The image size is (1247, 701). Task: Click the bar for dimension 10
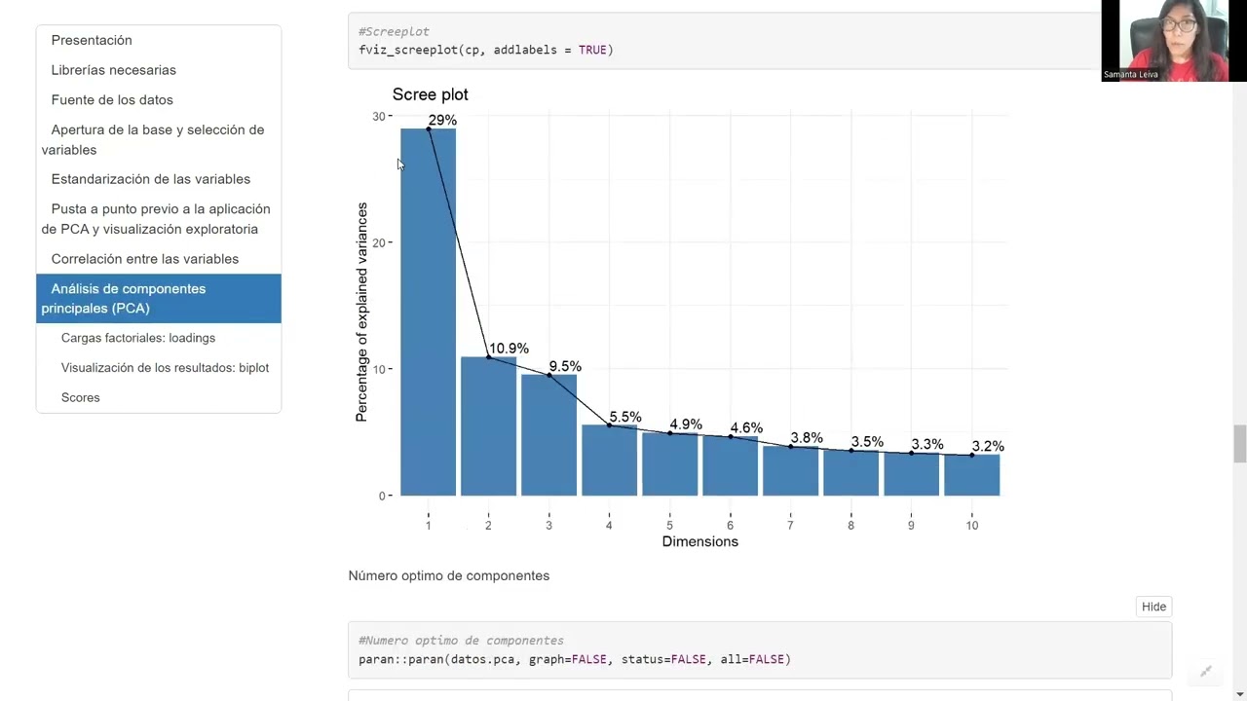pos(971,475)
